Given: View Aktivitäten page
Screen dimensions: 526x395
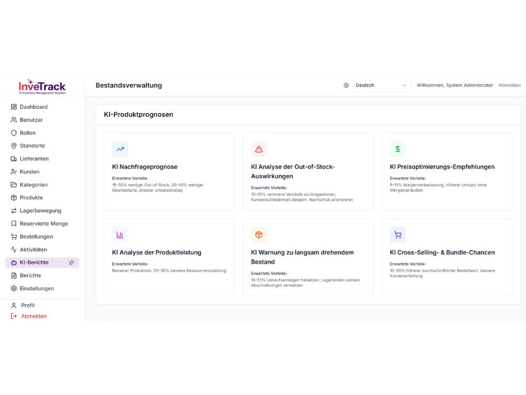Looking at the screenshot, I should click(42, 250).
